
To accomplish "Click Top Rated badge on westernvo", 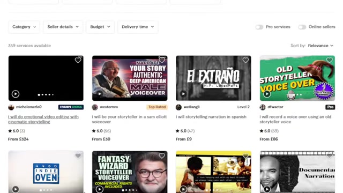I will pos(157,107).
